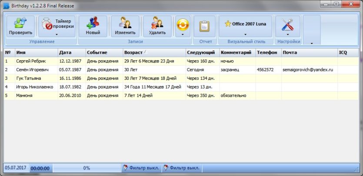Click the date 05.07.1987 cell
The height and width of the screenshot is (176, 363).
pyautogui.click(x=72, y=70)
